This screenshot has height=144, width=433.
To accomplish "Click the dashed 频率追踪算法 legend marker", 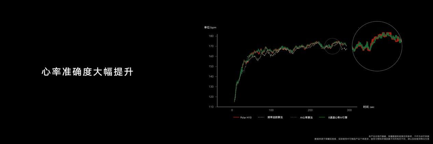I will (x=262, y=117).
